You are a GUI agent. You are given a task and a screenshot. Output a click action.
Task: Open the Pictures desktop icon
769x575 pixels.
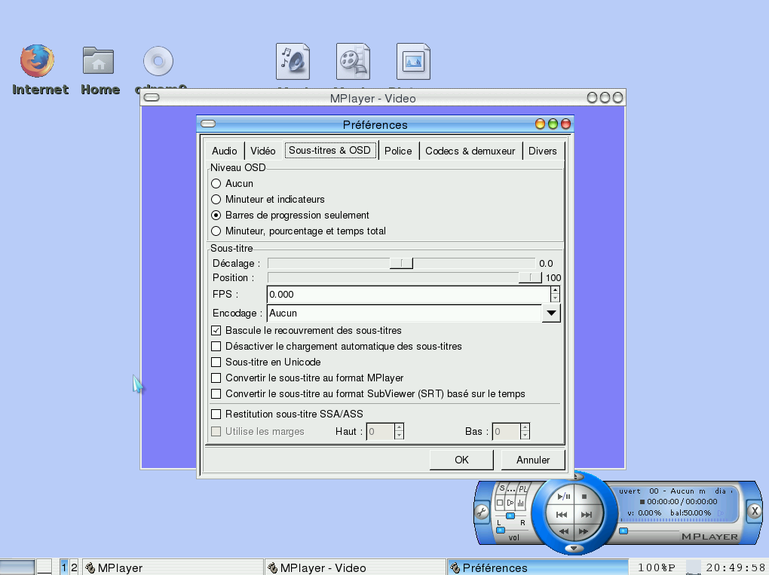point(413,61)
